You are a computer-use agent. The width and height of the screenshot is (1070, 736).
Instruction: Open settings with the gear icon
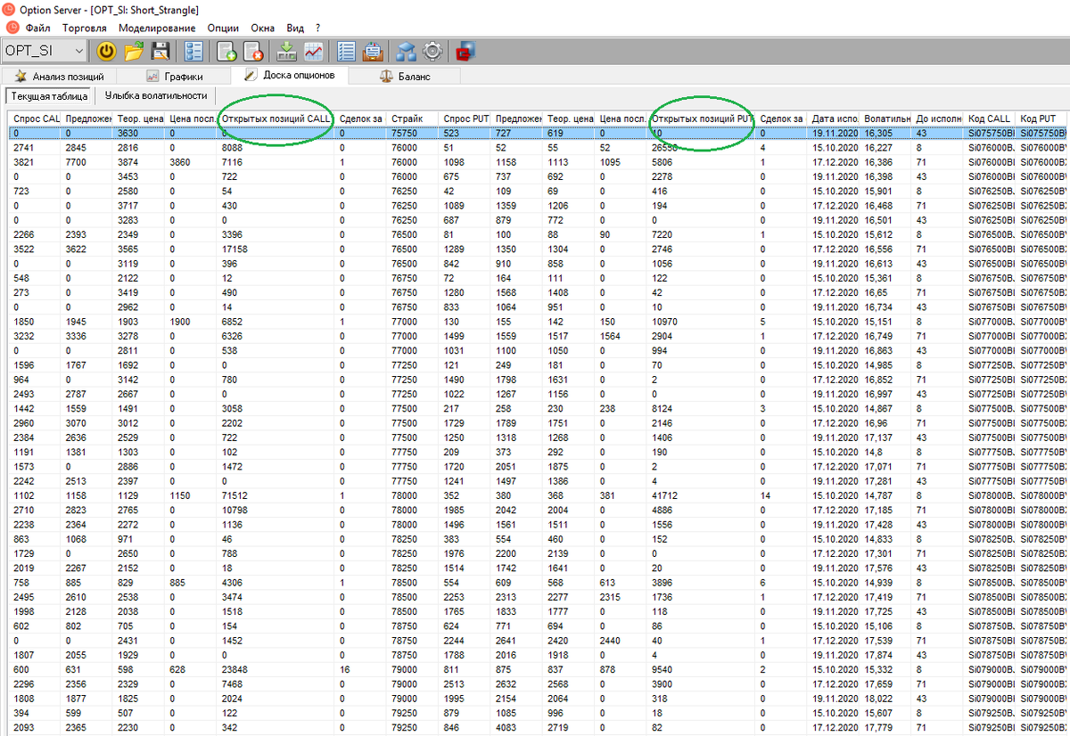433,52
